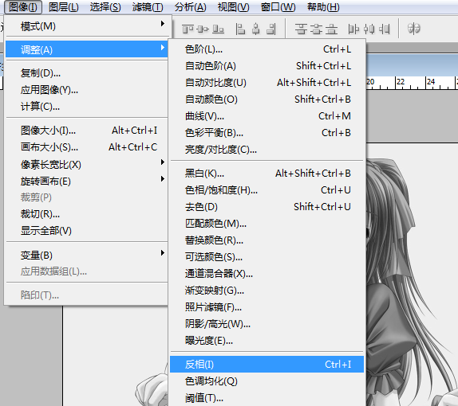This screenshot has height=406, width=458.
Task: Open 亮度/对比度(C)... adjustment
Action: (x=267, y=150)
